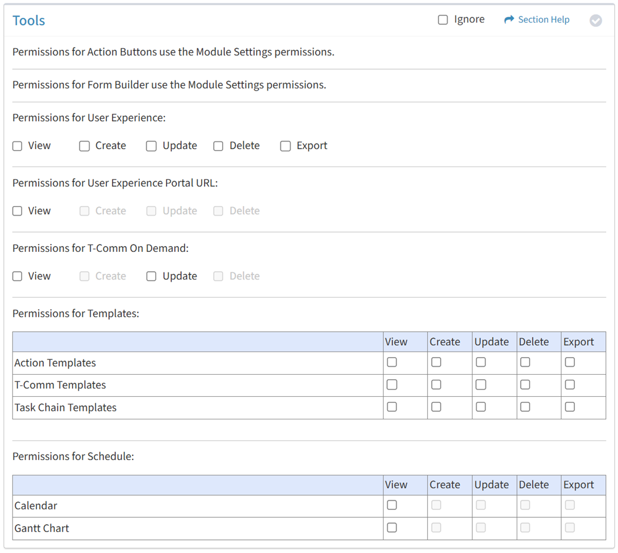Screen dimensions: 618x553
Task: Open the Section Help link
Action: tap(543, 20)
